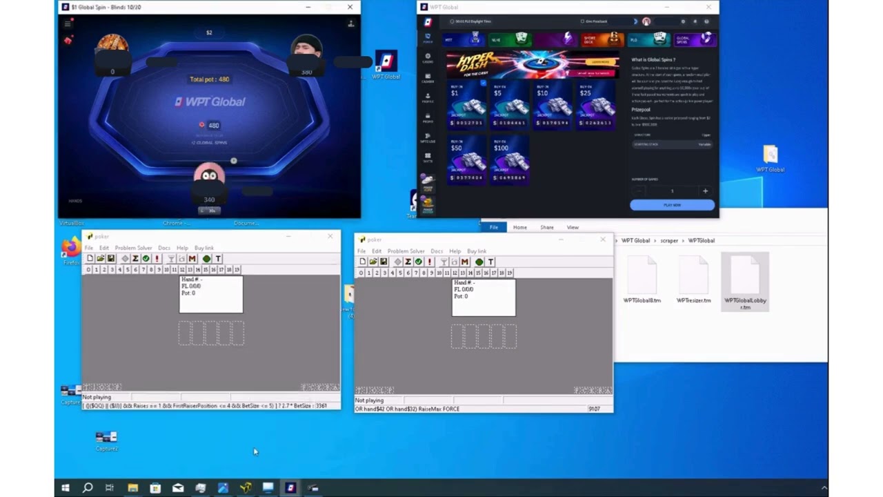Switch to Share tab in File Explorer
The height and width of the screenshot is (497, 883).
click(546, 227)
